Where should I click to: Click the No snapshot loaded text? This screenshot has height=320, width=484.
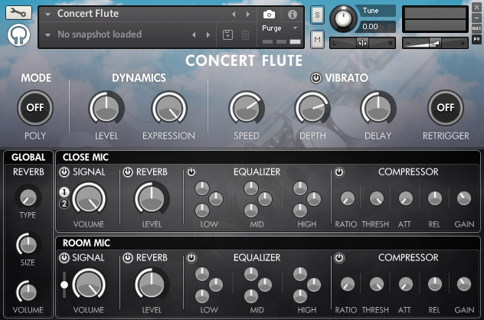pos(100,34)
